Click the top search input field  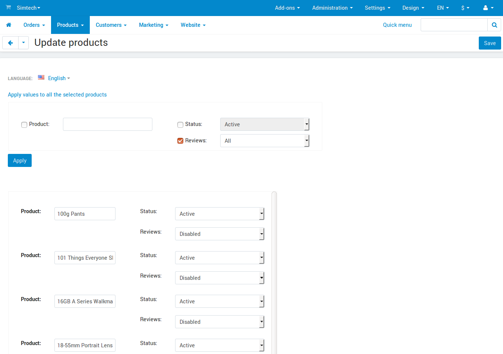point(454,25)
